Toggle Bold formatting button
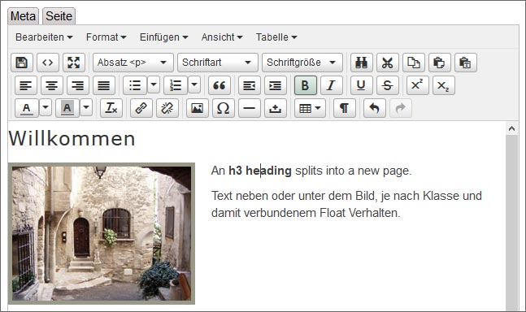This screenshot has width=526, height=312. coord(305,85)
